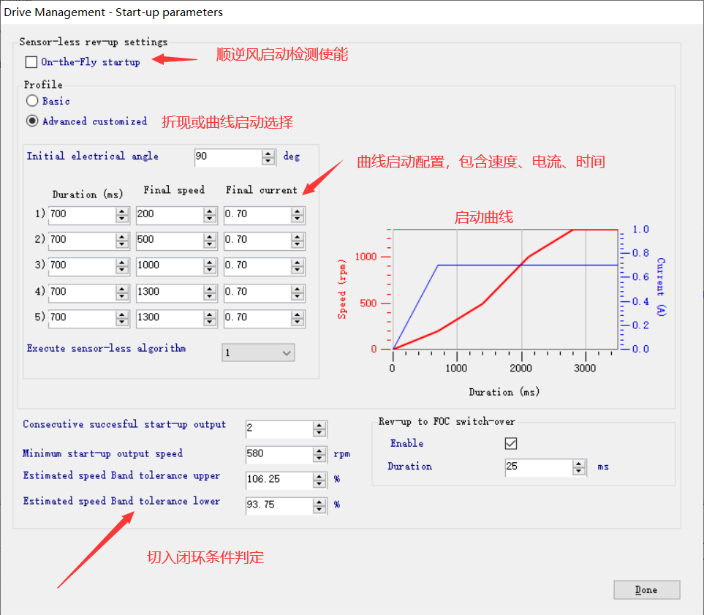Screen dimensions: 704x615
Task: Click the row 2 Final current field
Action: coord(257,240)
